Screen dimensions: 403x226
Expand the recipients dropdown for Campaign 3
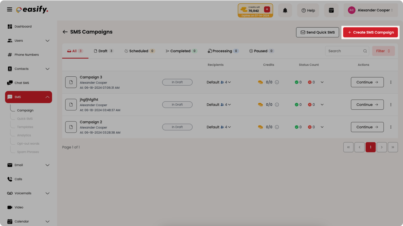click(x=229, y=82)
